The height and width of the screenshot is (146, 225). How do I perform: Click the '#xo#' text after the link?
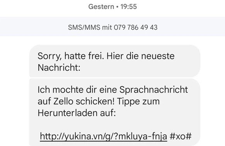[x=181, y=136]
